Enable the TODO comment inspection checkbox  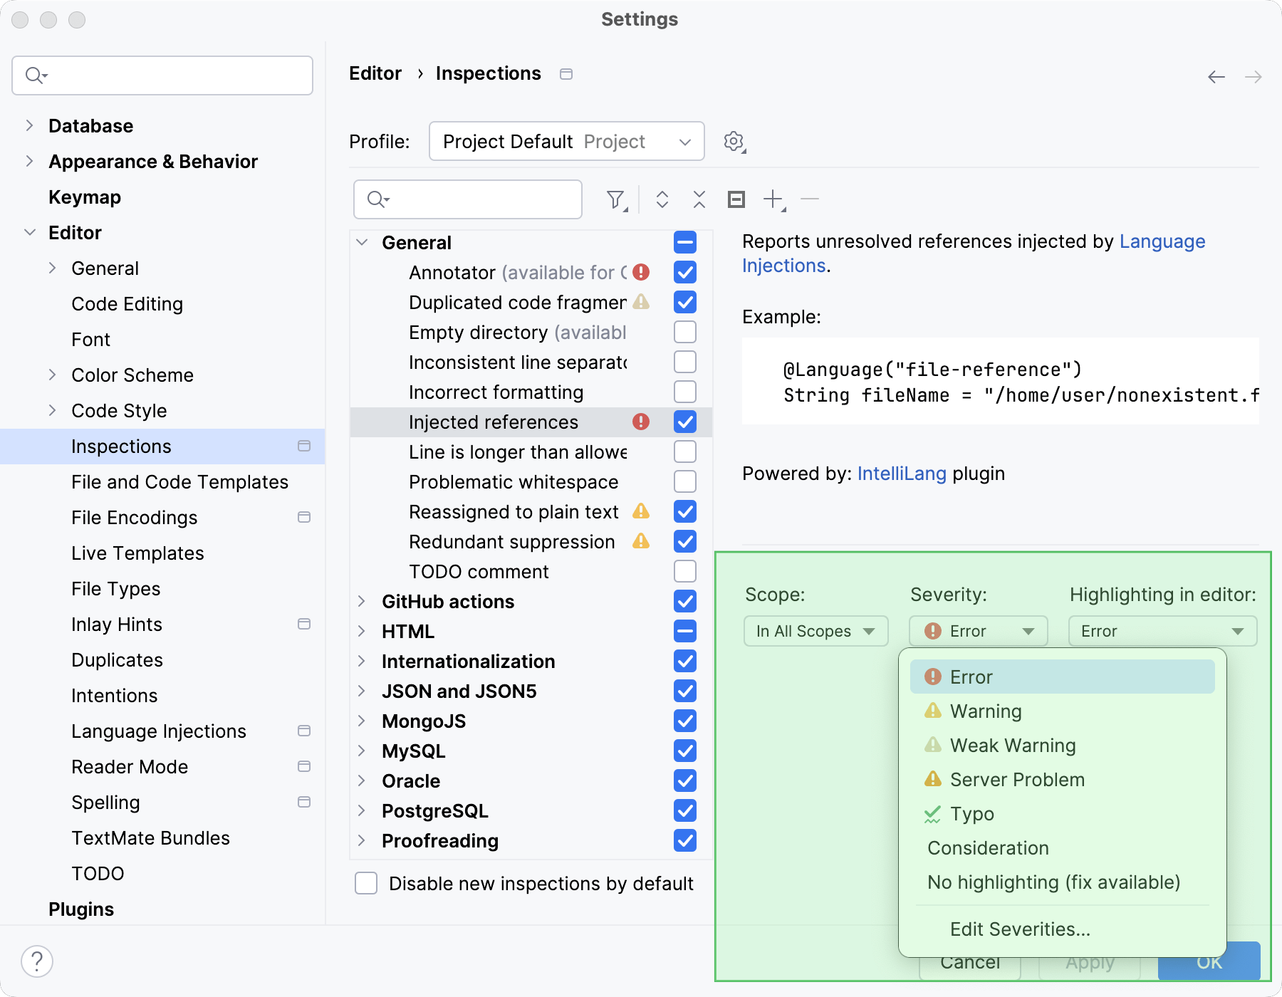coord(684,571)
